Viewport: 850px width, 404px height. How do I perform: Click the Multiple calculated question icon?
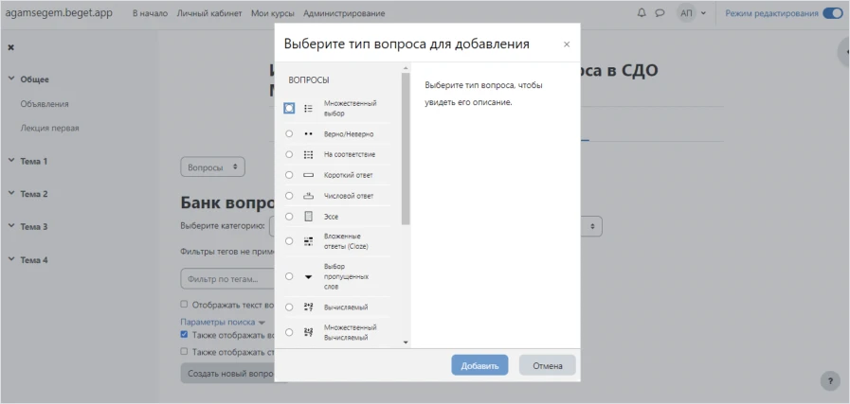click(309, 332)
